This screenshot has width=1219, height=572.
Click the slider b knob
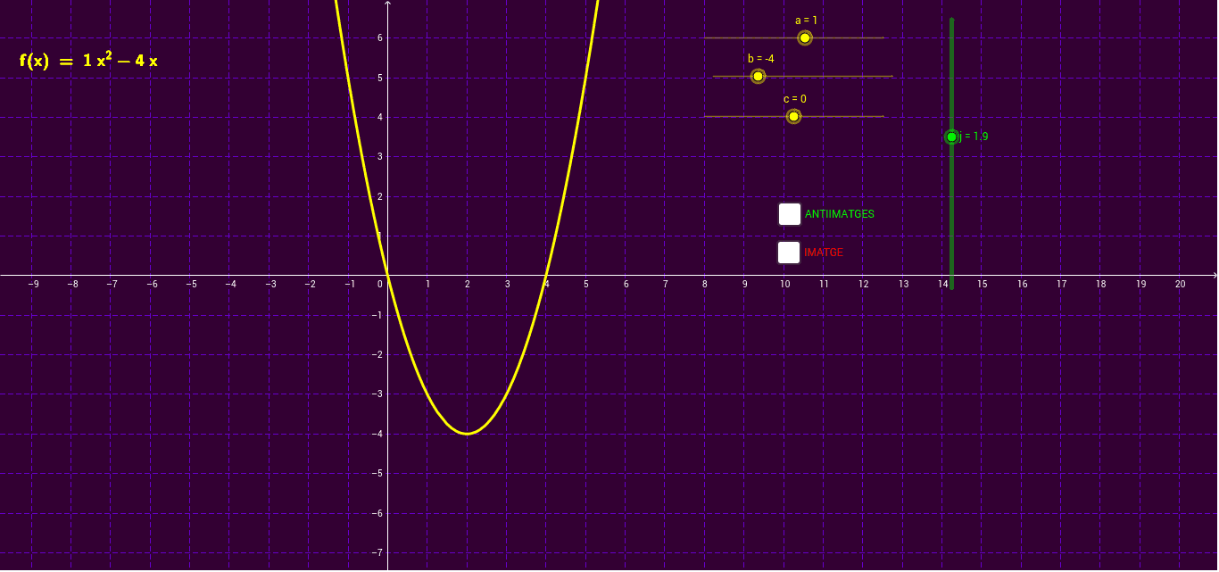759,76
